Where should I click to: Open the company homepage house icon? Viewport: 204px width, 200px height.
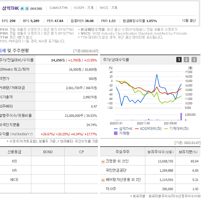click(x=22, y=8)
